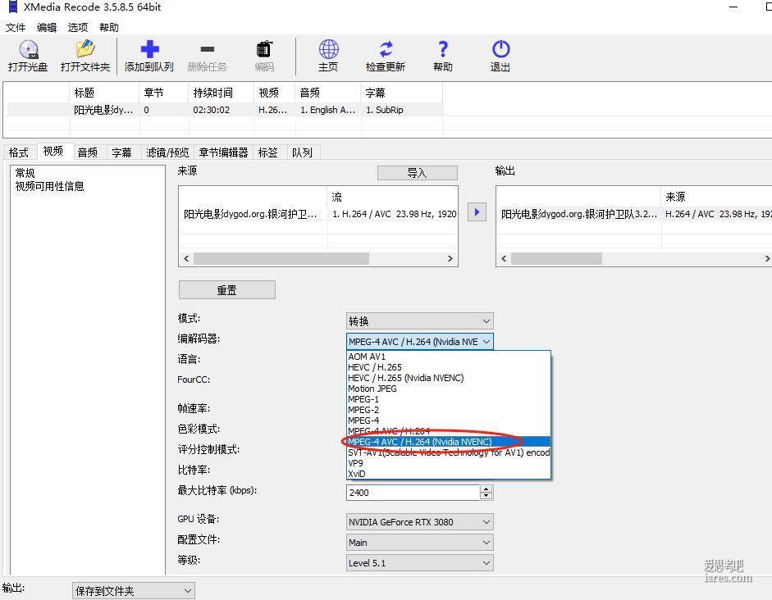Open the Level (等级) dropdown showing Level 5.1
772x600 pixels.
click(420, 563)
